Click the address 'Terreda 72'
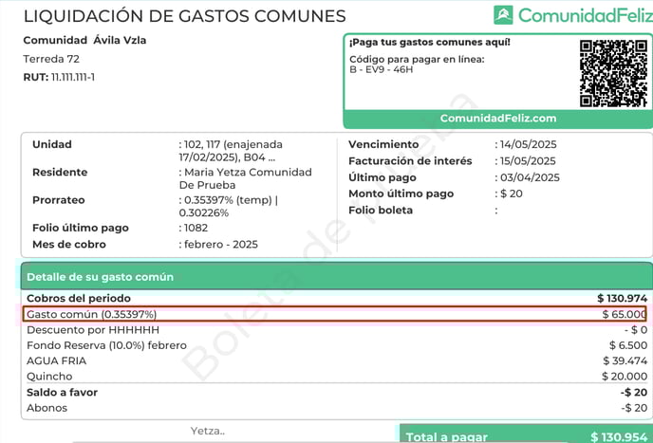Viewport: 653px width, 443px height. pos(51,59)
